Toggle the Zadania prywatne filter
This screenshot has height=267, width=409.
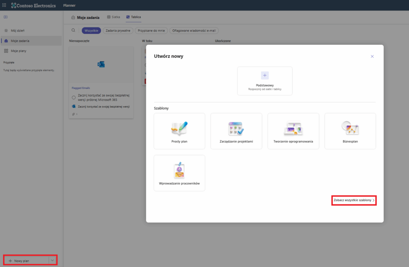pyautogui.click(x=118, y=30)
